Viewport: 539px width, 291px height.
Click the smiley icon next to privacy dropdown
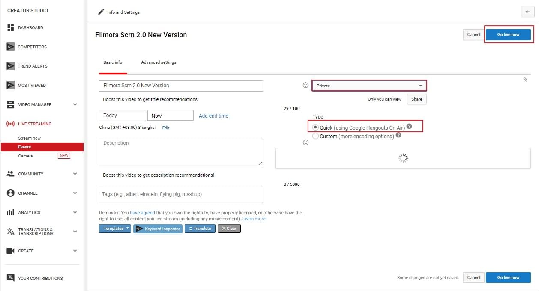[305, 85]
